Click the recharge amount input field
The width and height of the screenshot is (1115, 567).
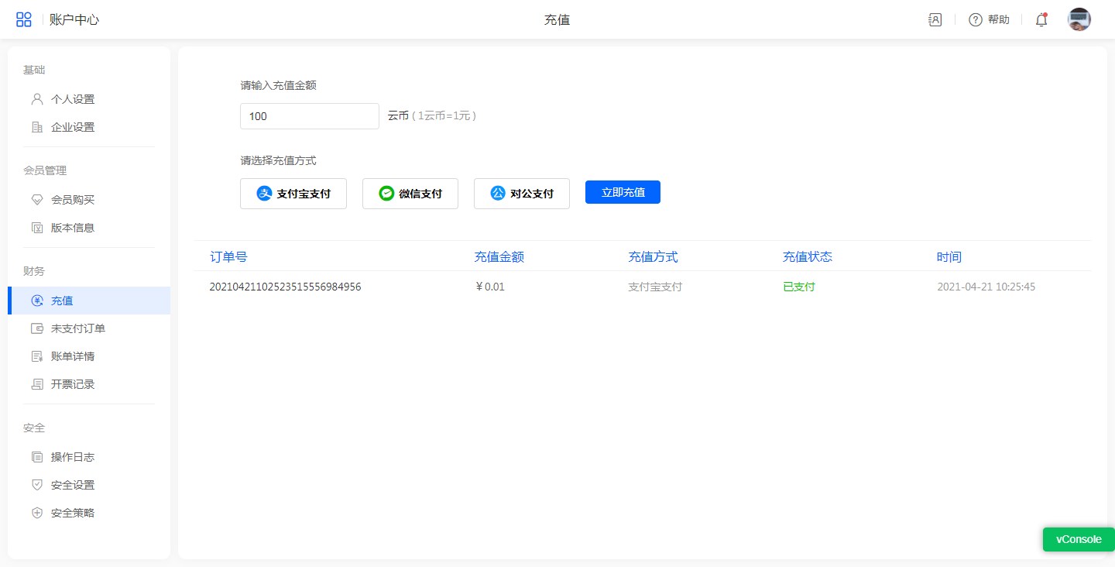[309, 116]
